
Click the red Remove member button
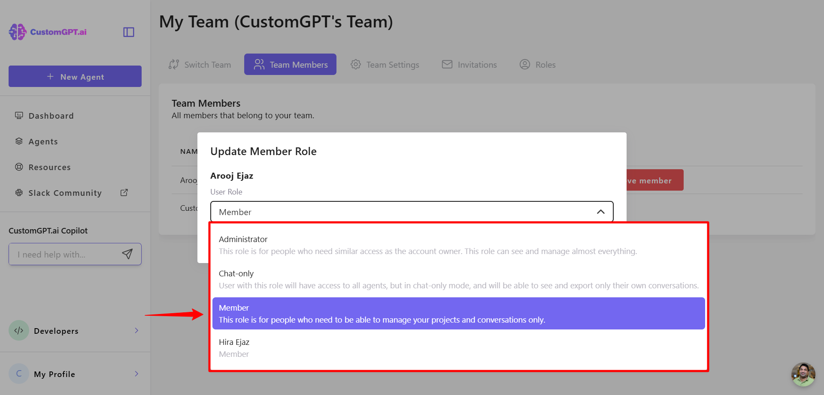tap(655, 180)
